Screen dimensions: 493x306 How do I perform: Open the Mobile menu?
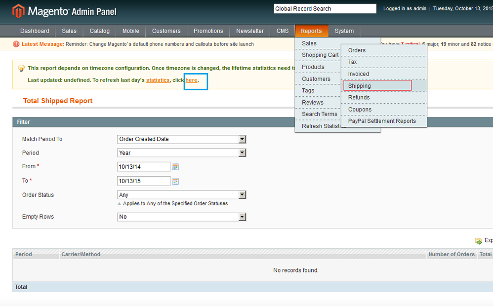[x=131, y=31]
